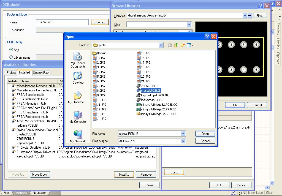
Task: Click the help icon in Browse Libraries
Action: (x=260, y=6)
